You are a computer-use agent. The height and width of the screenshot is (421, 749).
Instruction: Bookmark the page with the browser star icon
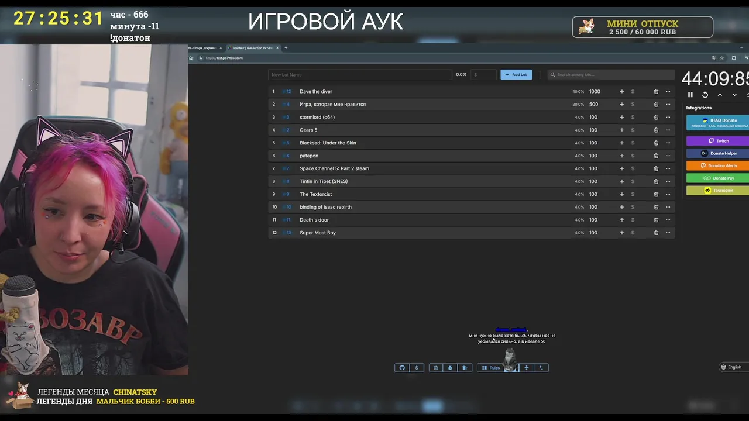click(x=722, y=58)
